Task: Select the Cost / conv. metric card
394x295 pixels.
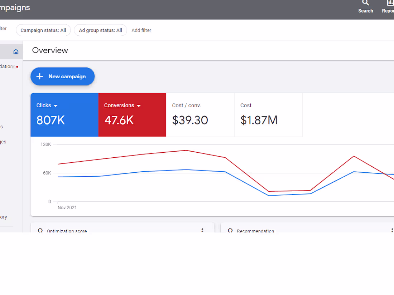Action: (200, 114)
